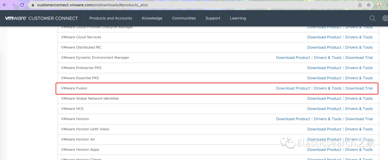Viewport: 388px width, 160px height.
Task: Open Drivers & Tools for Dynamic Environment Manager
Action: tap(328, 58)
